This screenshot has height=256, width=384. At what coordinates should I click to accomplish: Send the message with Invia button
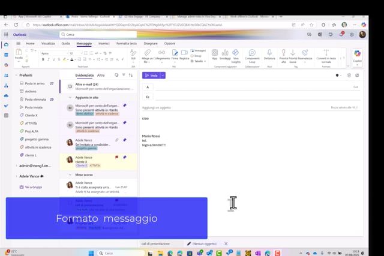[x=151, y=76]
